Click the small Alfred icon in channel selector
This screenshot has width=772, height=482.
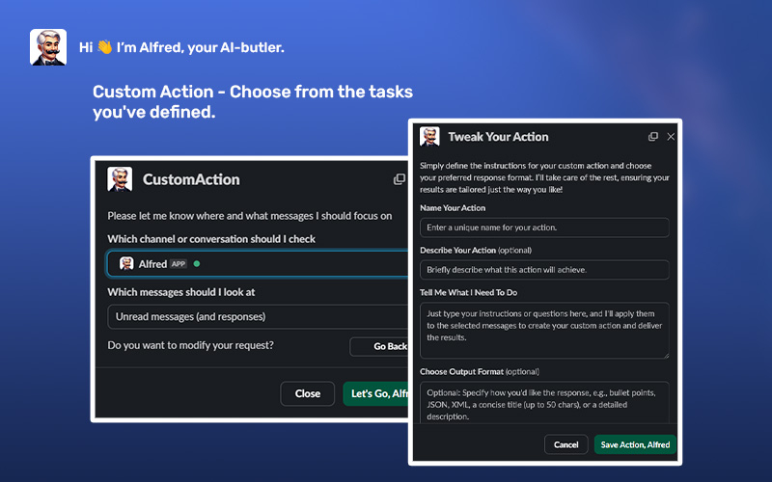pos(126,263)
